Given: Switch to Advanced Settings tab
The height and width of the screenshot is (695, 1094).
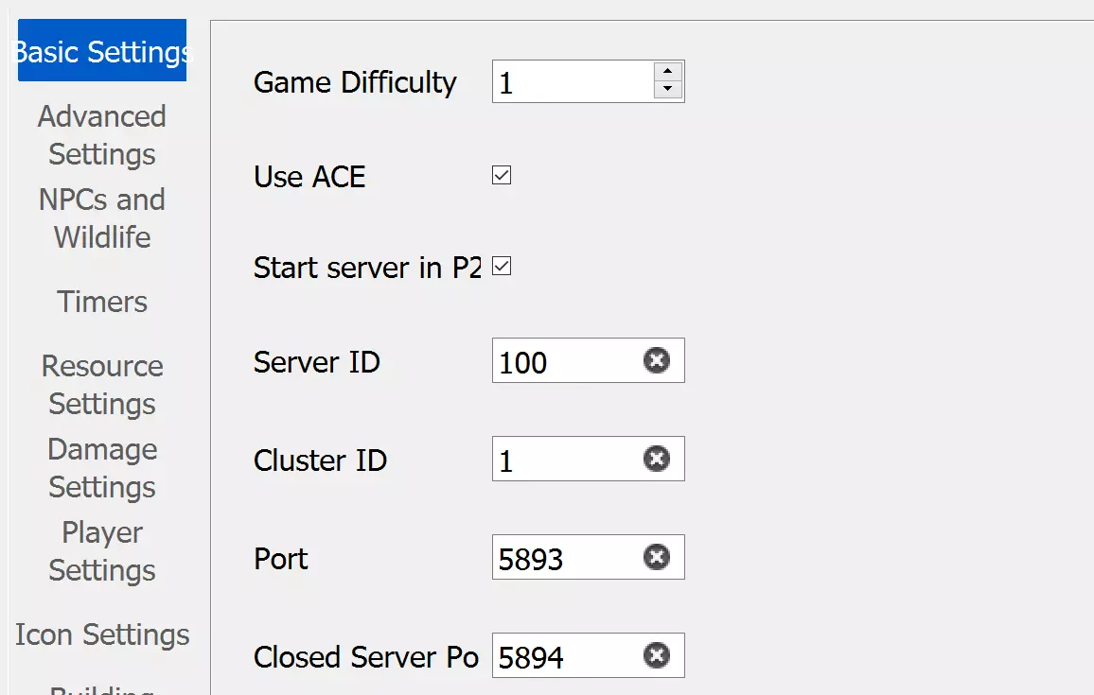Looking at the screenshot, I should 102,135.
